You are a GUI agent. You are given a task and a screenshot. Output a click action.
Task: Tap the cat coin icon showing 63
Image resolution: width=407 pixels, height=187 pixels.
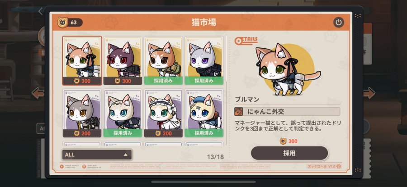62,22
